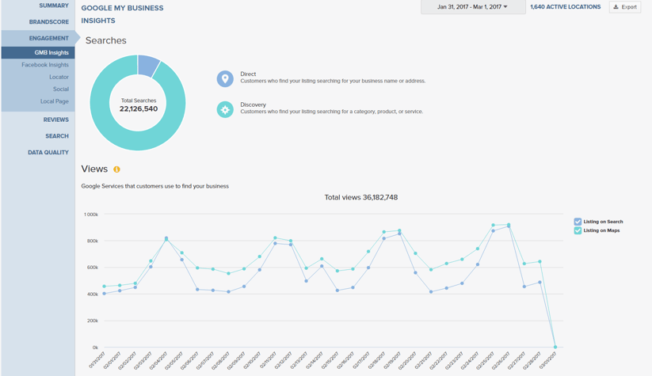The image size is (652, 376).
Task: Go to the Search section
Action: [x=57, y=136]
